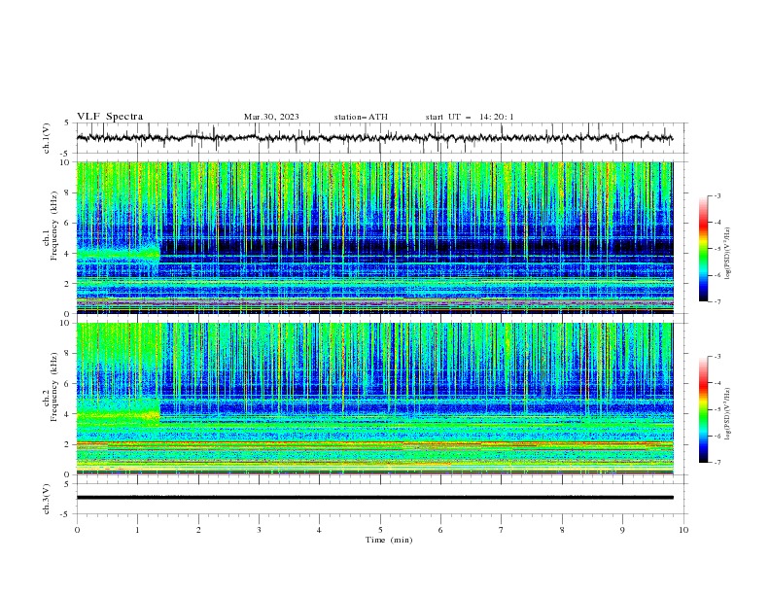Click the ch.1 Frequency (kHz) axis label
This screenshot has height=595, width=770.
coord(51,226)
